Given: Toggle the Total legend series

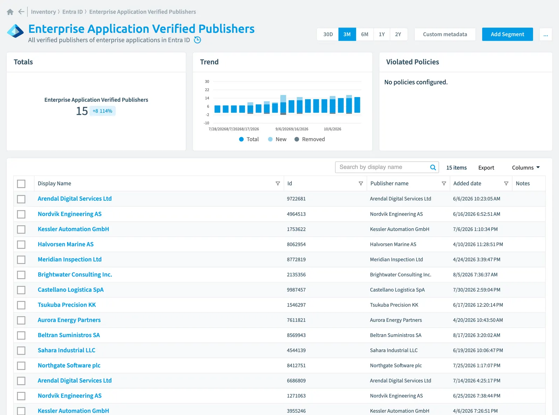Looking at the screenshot, I should pyautogui.click(x=249, y=139).
